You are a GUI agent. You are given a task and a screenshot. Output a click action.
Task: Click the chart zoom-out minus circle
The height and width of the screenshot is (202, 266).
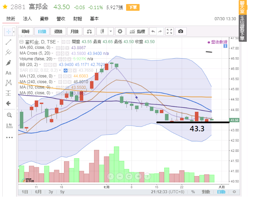pyautogui.click(x=120, y=176)
